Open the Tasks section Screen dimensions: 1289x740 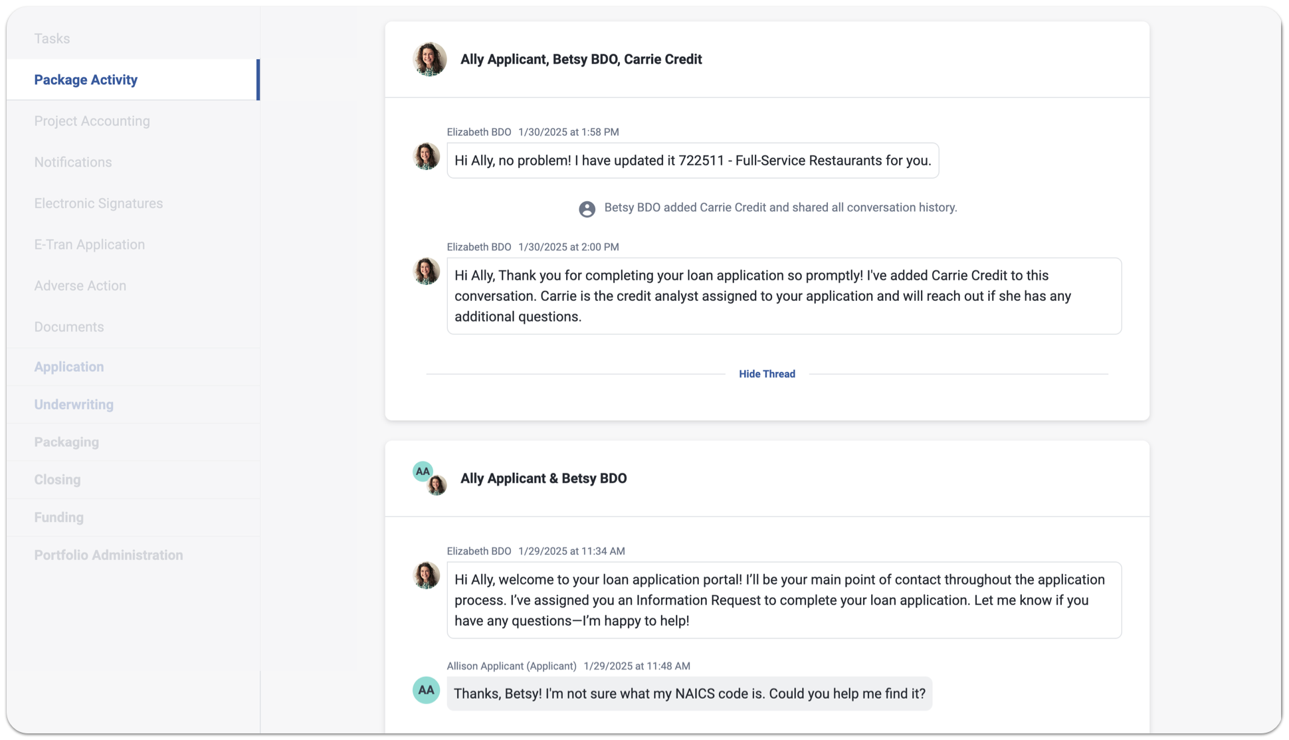52,39
